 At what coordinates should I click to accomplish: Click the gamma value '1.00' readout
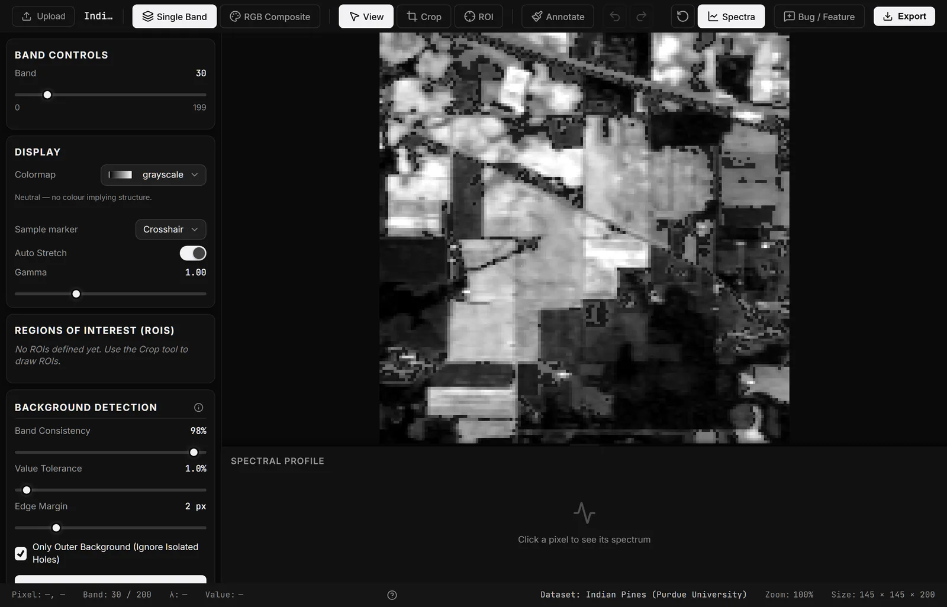(x=196, y=273)
